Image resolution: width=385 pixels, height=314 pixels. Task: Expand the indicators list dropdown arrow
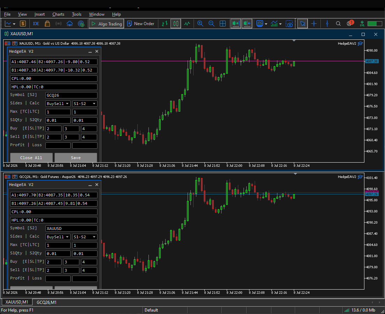point(266,24)
